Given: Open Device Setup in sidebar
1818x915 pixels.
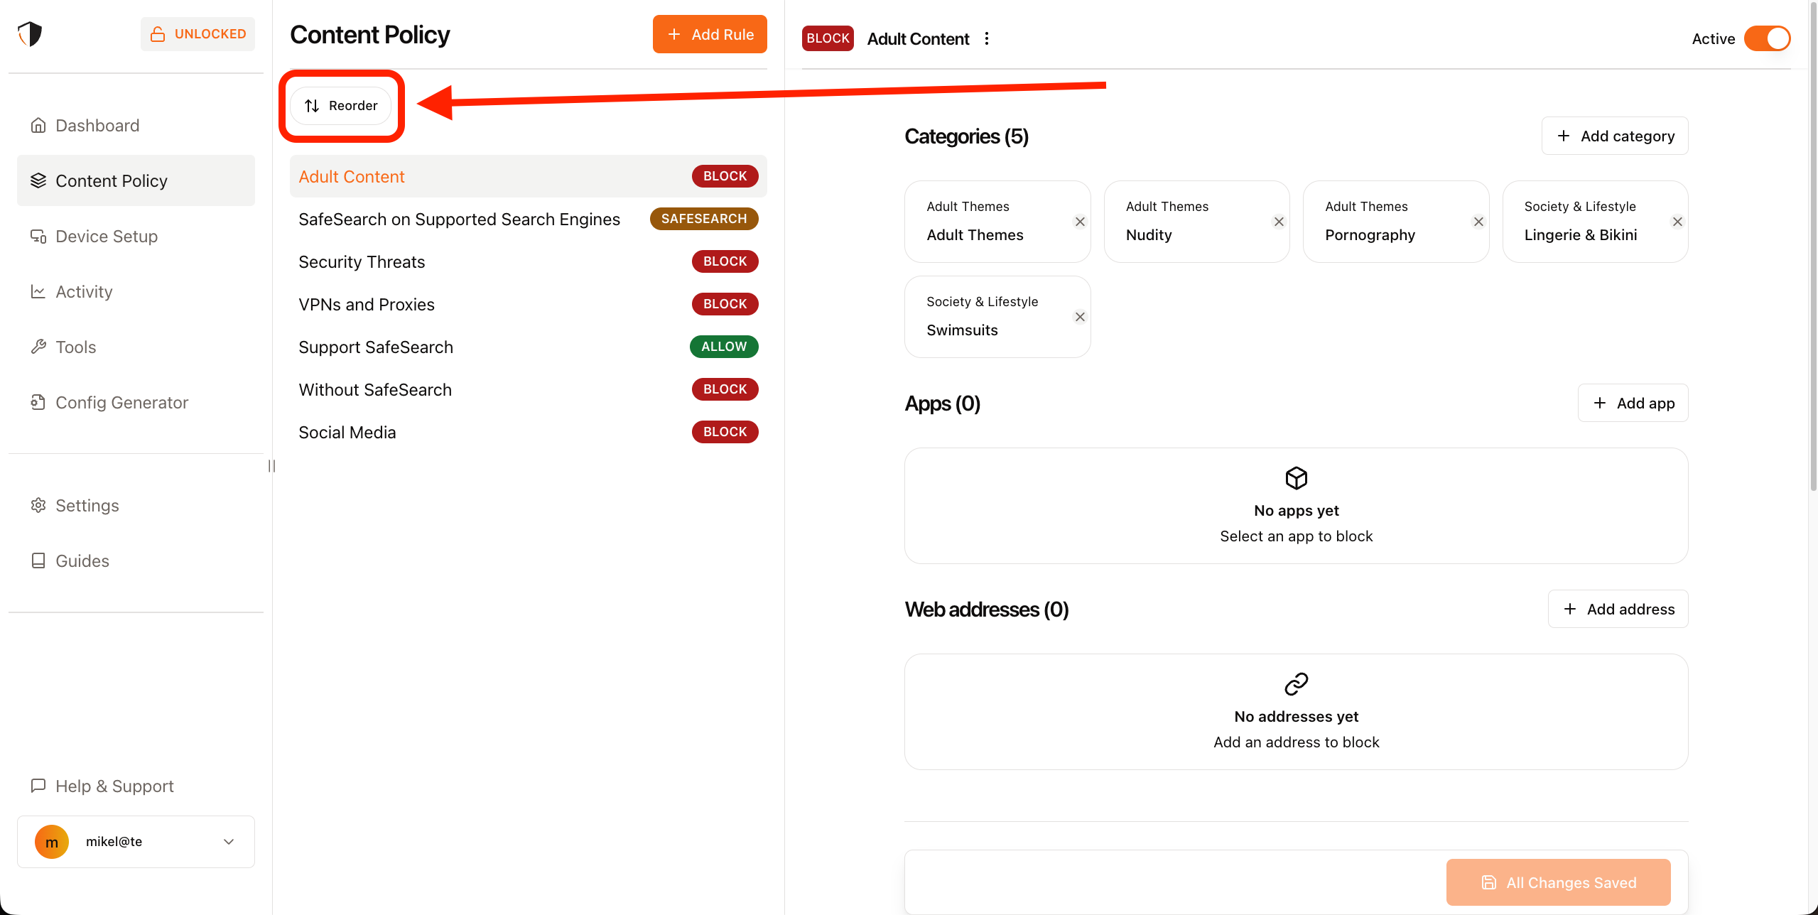Looking at the screenshot, I should (106, 237).
